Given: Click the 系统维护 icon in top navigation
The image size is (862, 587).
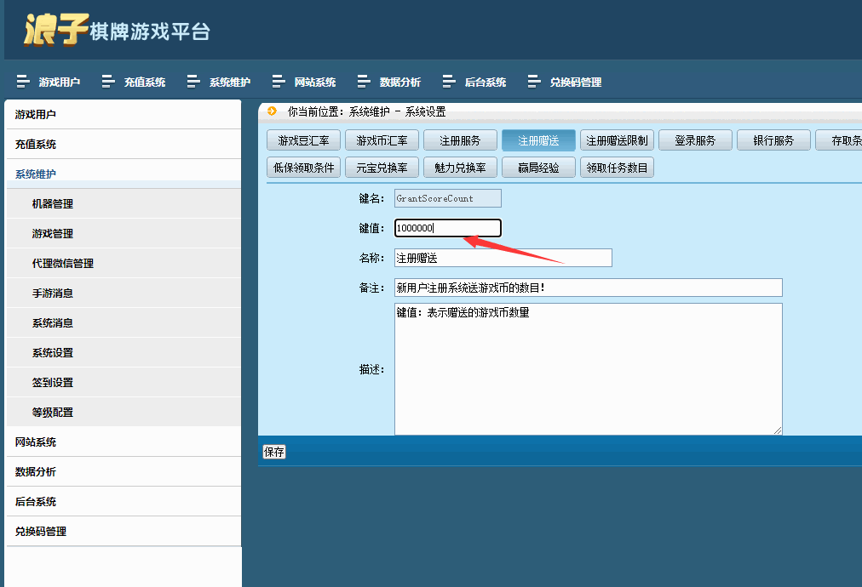Looking at the screenshot, I should point(192,82).
